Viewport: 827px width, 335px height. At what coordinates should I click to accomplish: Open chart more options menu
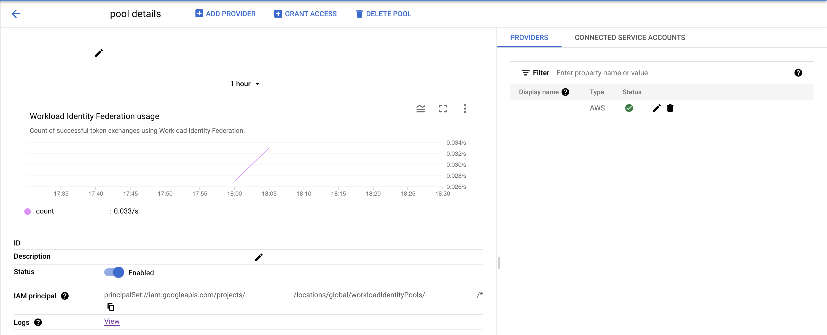(464, 109)
